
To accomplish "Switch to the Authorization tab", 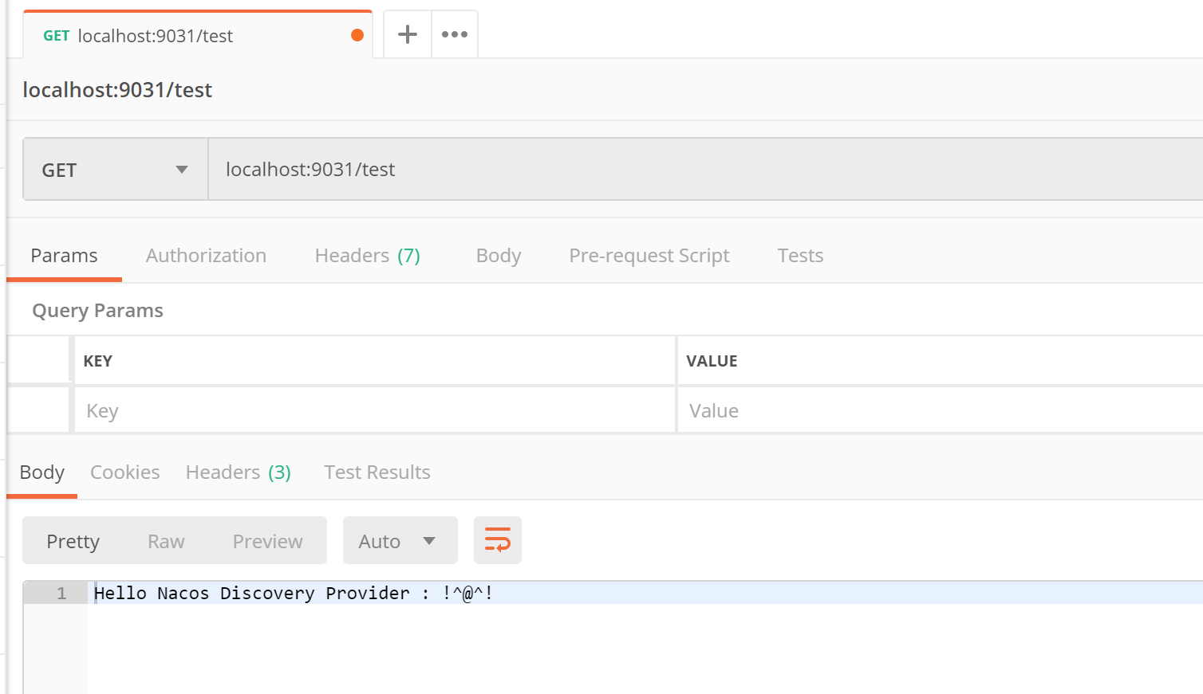I will pos(206,256).
